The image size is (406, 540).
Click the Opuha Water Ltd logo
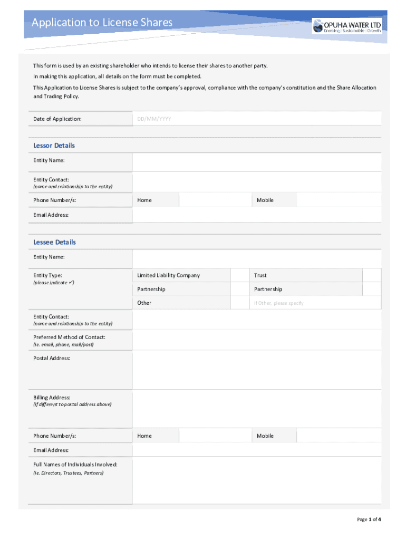tap(346, 25)
